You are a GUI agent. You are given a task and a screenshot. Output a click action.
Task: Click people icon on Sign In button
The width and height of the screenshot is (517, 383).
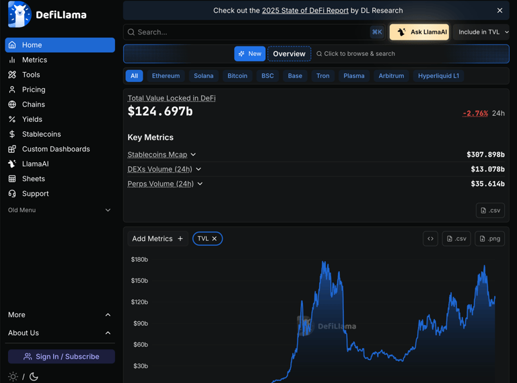(28, 356)
